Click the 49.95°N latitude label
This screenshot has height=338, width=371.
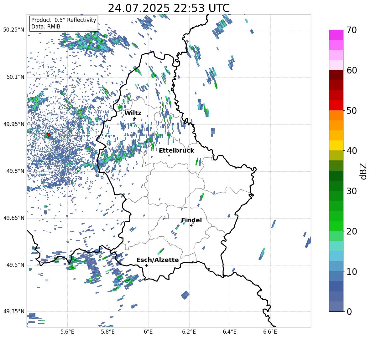tap(14, 124)
